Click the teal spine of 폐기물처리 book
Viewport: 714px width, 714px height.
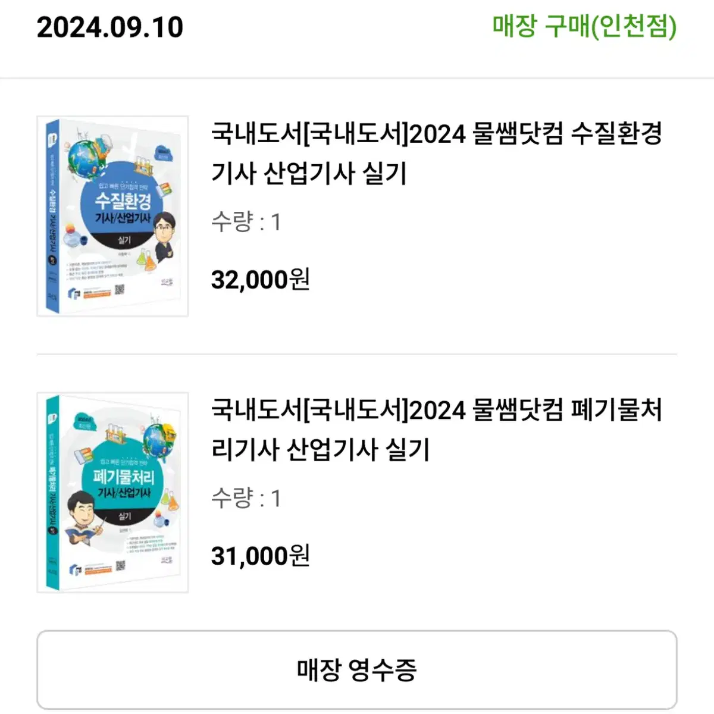click(52, 494)
